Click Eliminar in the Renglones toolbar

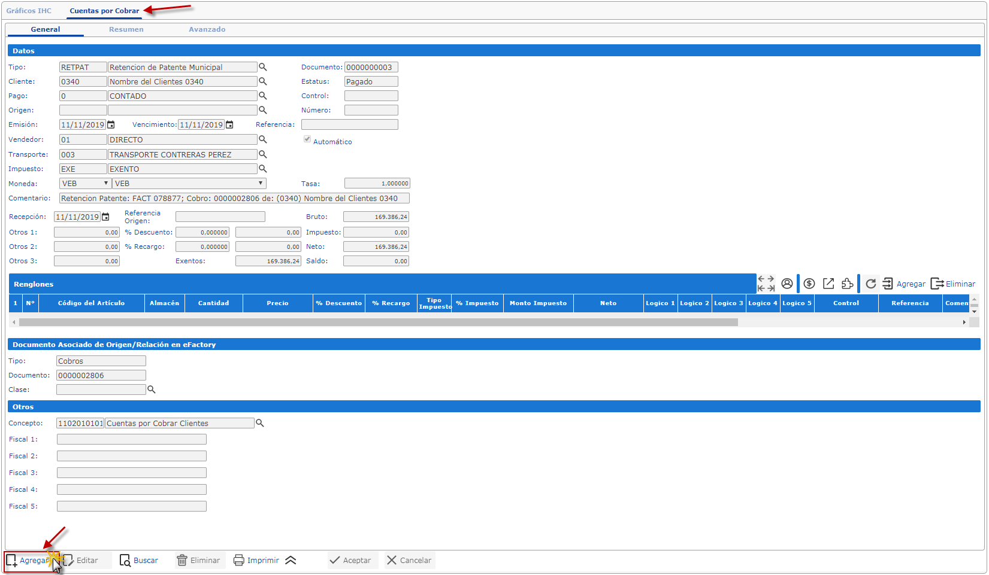953,284
